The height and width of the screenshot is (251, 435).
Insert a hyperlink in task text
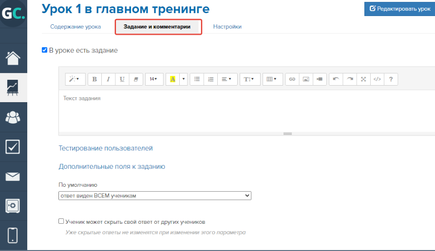click(x=292, y=79)
